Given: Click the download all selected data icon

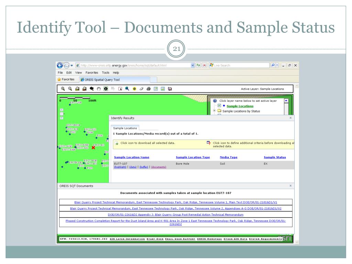Looking at the screenshot, I should pos(117,143).
